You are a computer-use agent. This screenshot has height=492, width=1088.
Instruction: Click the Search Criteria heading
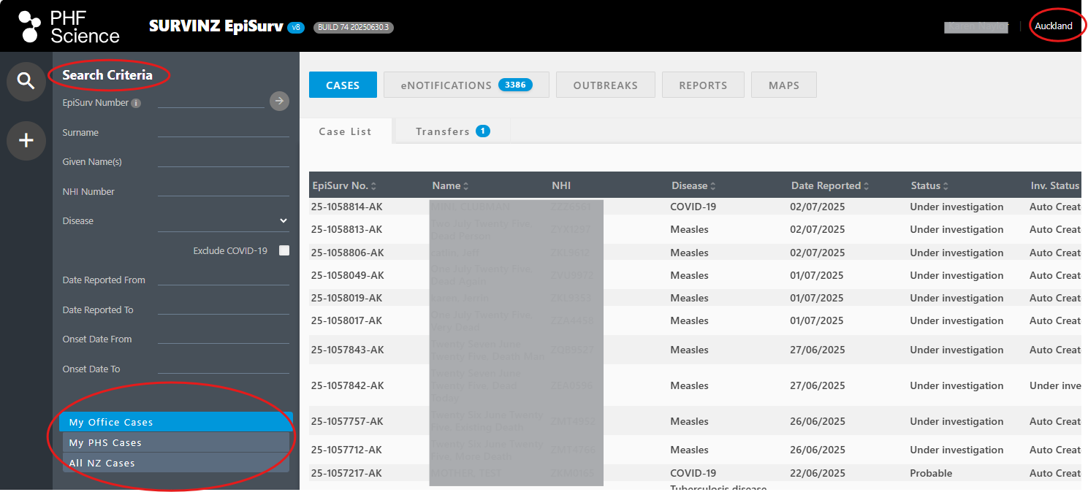tap(107, 75)
